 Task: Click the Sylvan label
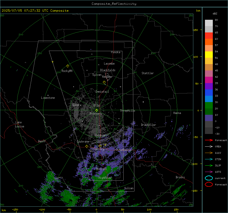97,75
